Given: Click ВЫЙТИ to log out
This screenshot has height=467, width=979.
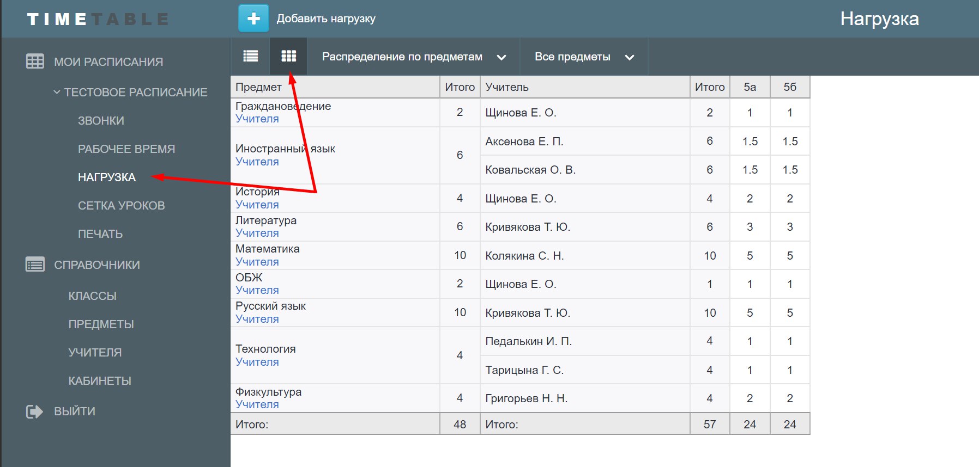Looking at the screenshot, I should point(75,411).
